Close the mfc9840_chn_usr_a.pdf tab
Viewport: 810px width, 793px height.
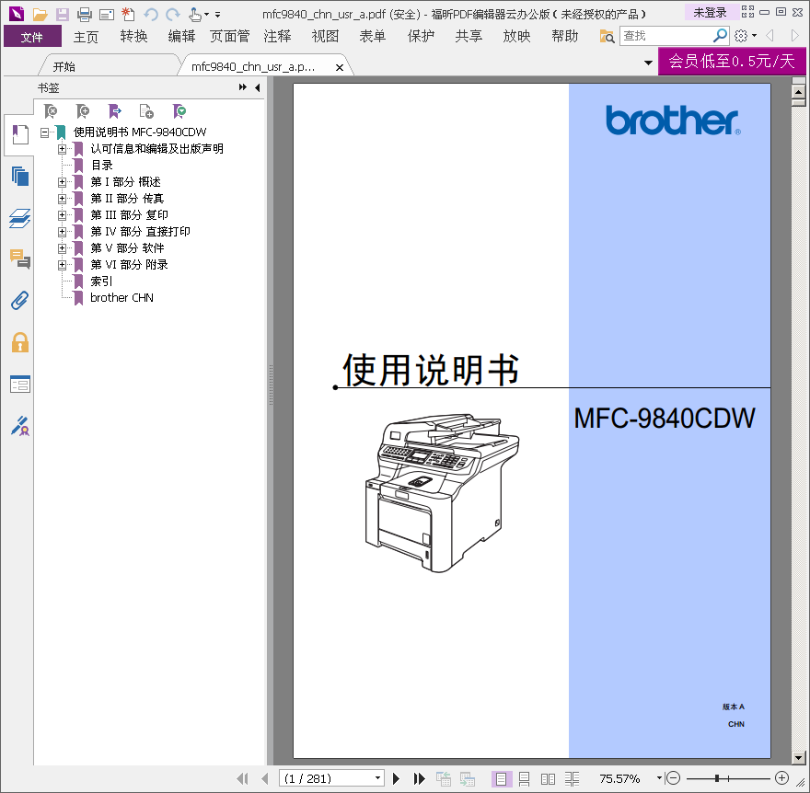click(x=340, y=68)
